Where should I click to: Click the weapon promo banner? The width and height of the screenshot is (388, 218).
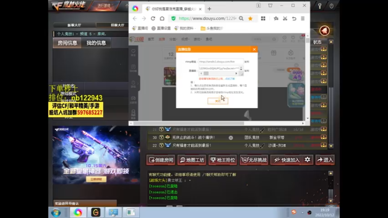click(96, 155)
